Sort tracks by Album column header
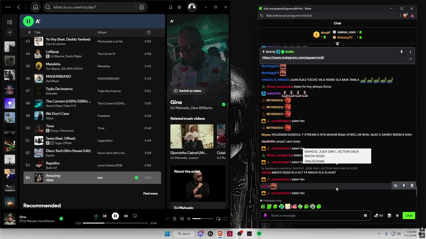The image size is (426, 239). 102,32
